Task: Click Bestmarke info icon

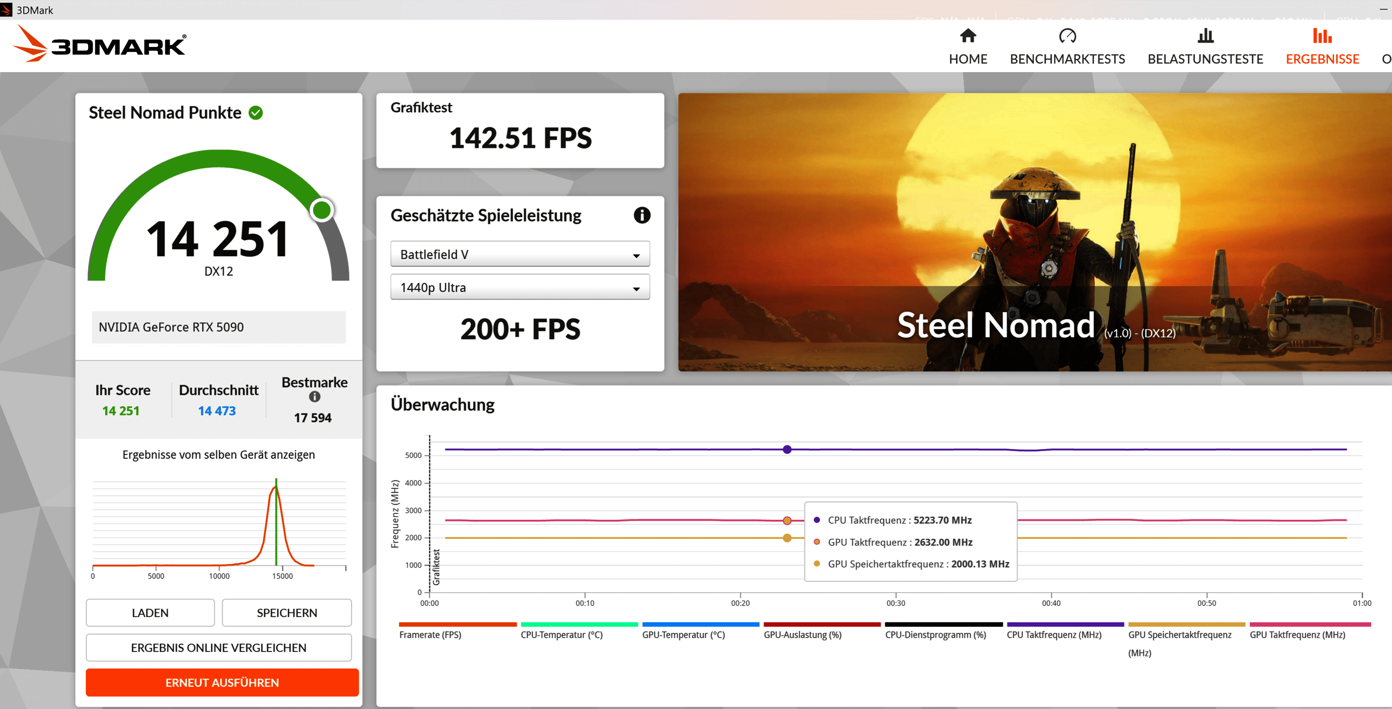Action: (314, 396)
